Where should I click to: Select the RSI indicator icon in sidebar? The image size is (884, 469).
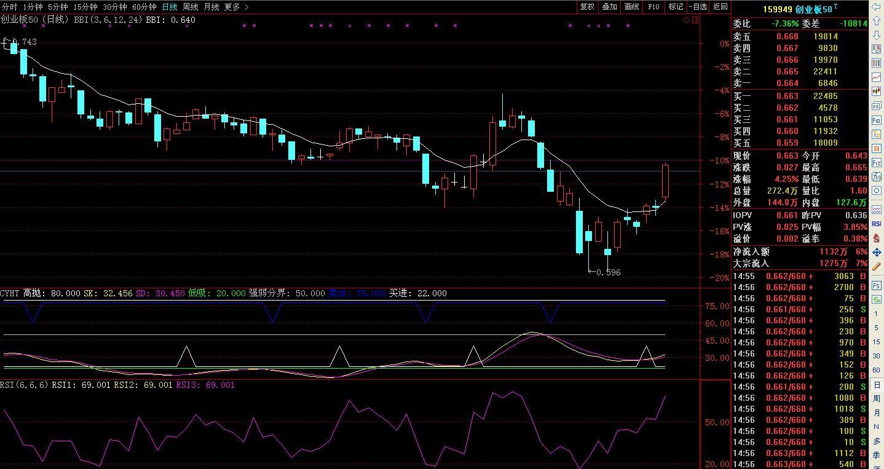(877, 224)
